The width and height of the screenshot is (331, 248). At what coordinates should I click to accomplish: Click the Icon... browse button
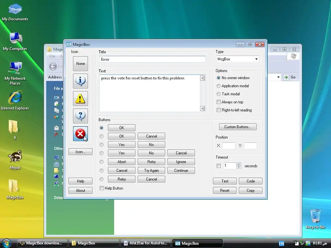click(x=80, y=152)
